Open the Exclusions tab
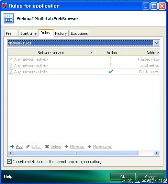 point(79,33)
